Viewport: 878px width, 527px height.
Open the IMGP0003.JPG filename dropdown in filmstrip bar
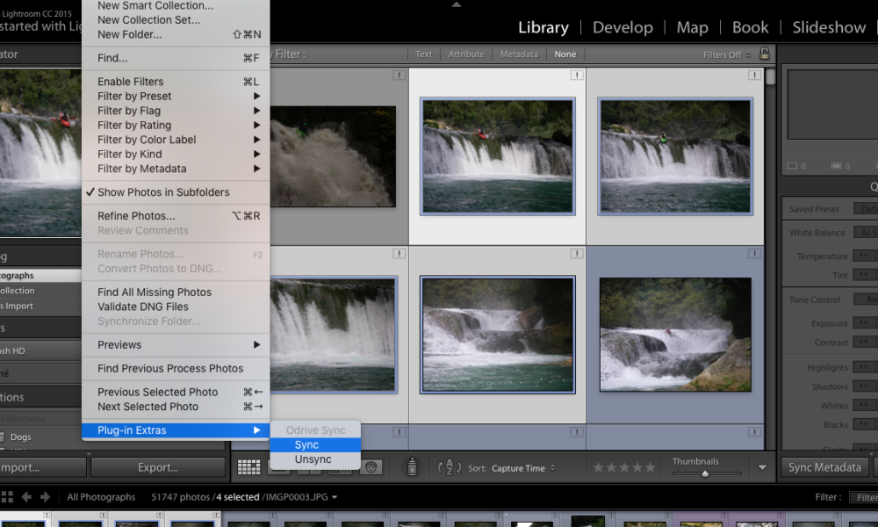pos(301,497)
